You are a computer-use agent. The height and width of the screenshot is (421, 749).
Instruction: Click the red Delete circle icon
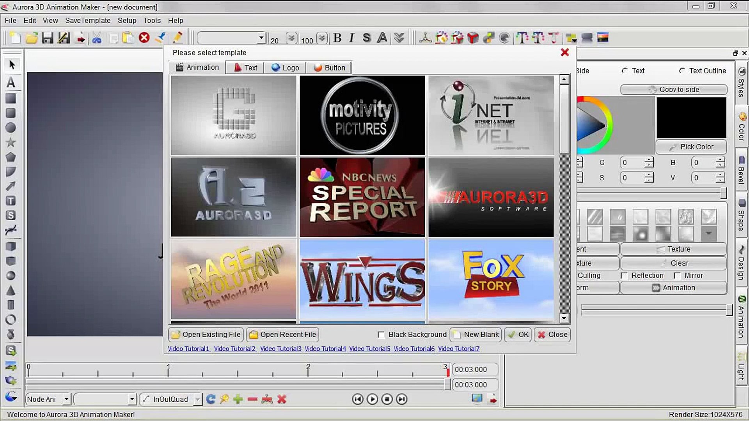[144, 38]
